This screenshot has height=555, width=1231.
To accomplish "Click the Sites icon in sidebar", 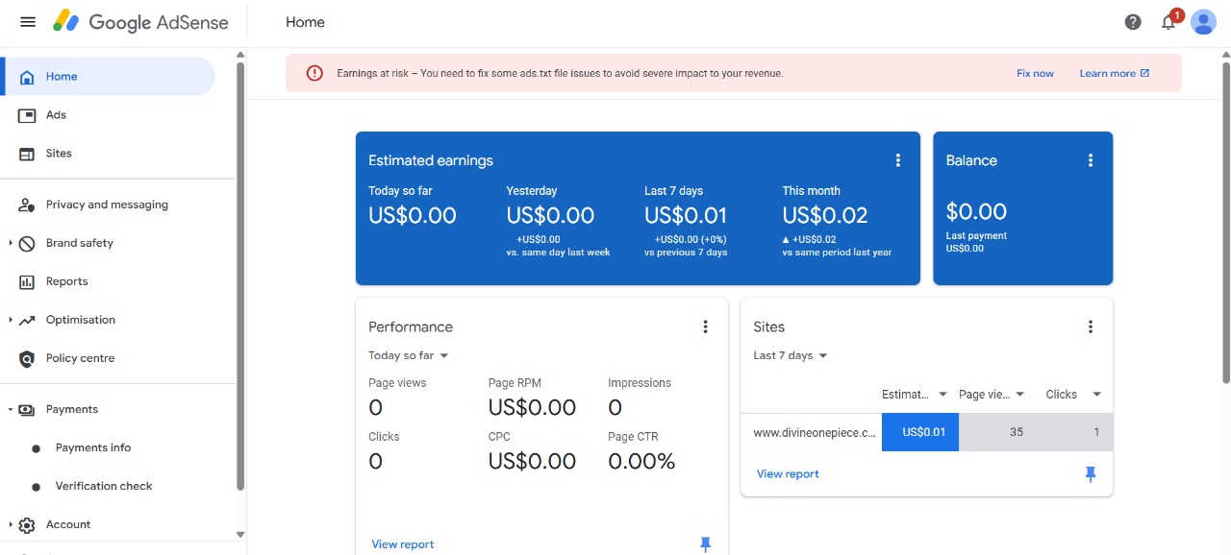I will pyautogui.click(x=27, y=154).
